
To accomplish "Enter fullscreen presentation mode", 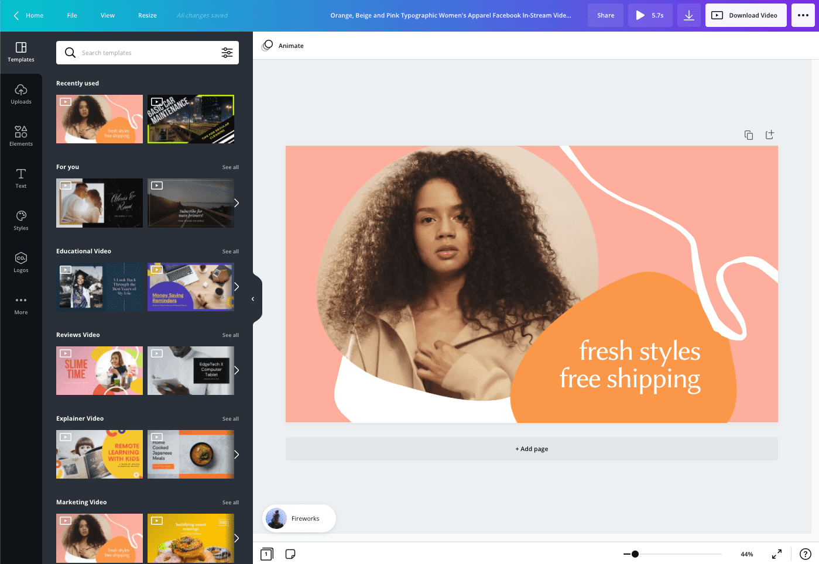I will (x=777, y=554).
